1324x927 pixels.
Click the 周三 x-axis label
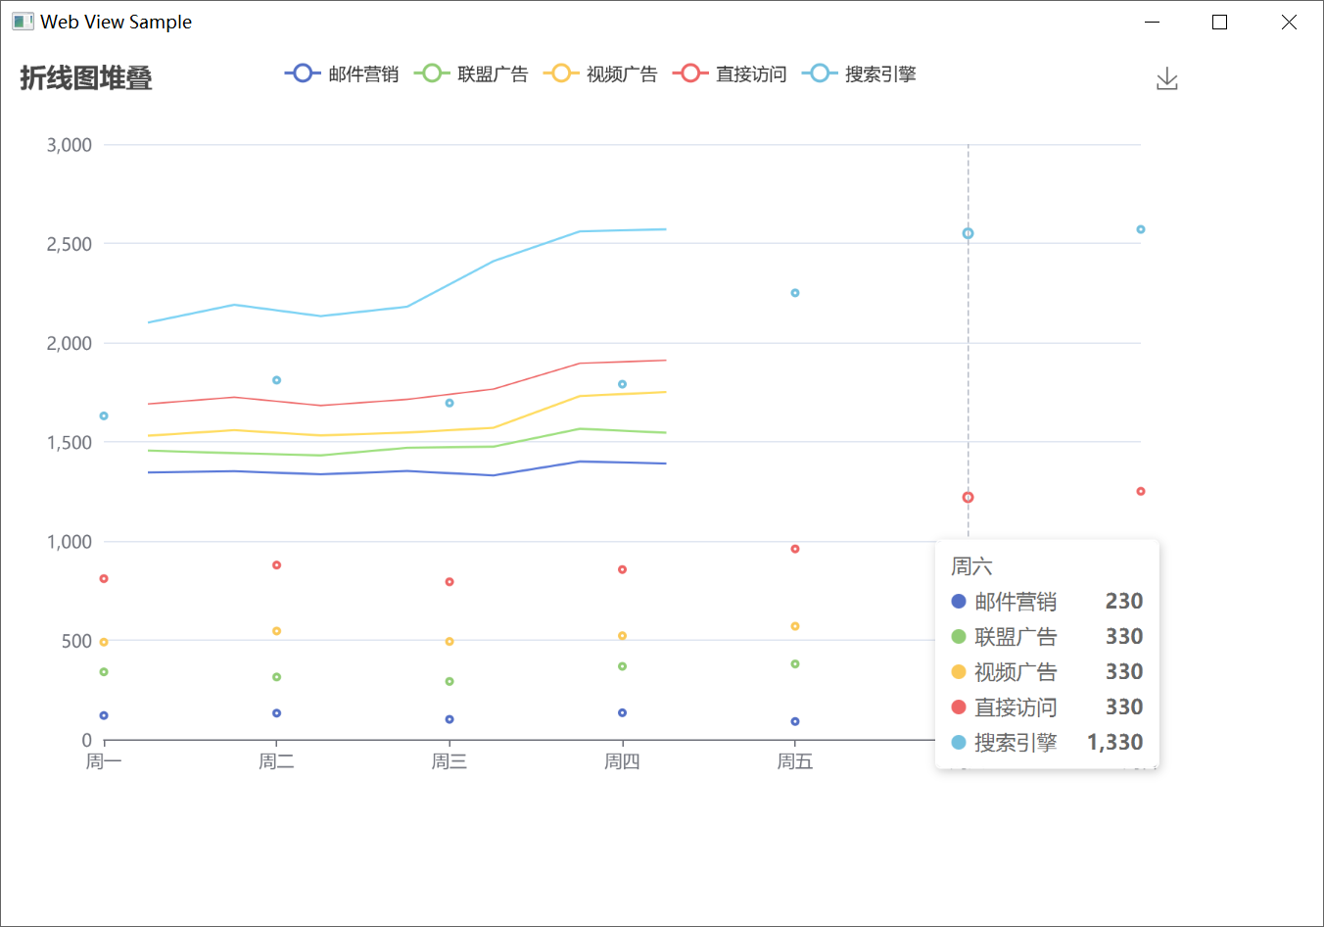point(449,761)
